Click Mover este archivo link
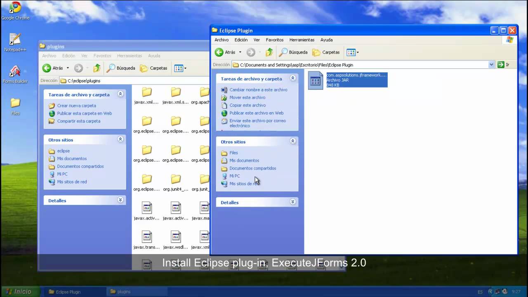The image size is (528, 297). 247,98
